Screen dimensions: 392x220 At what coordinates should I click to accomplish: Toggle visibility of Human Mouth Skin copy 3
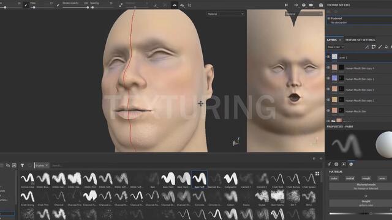[328, 89]
